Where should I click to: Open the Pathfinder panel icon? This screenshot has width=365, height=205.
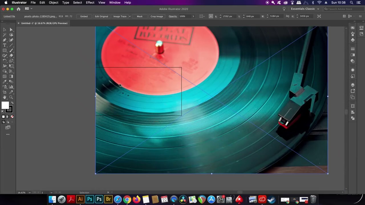[353, 118]
